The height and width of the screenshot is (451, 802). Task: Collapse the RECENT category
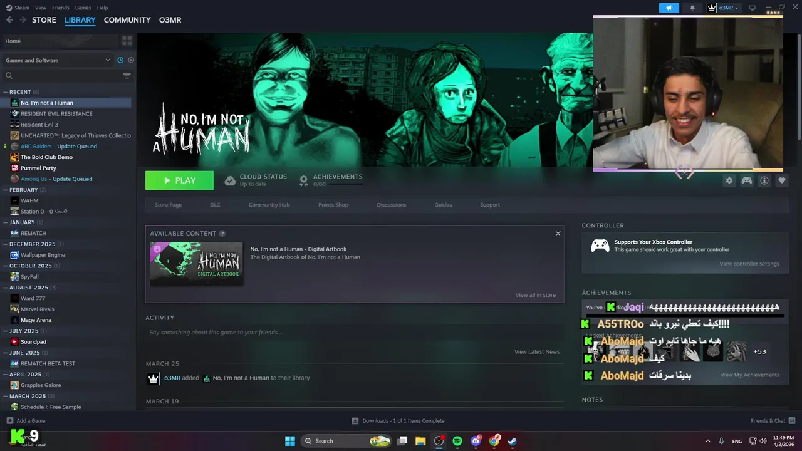[x=5, y=92]
